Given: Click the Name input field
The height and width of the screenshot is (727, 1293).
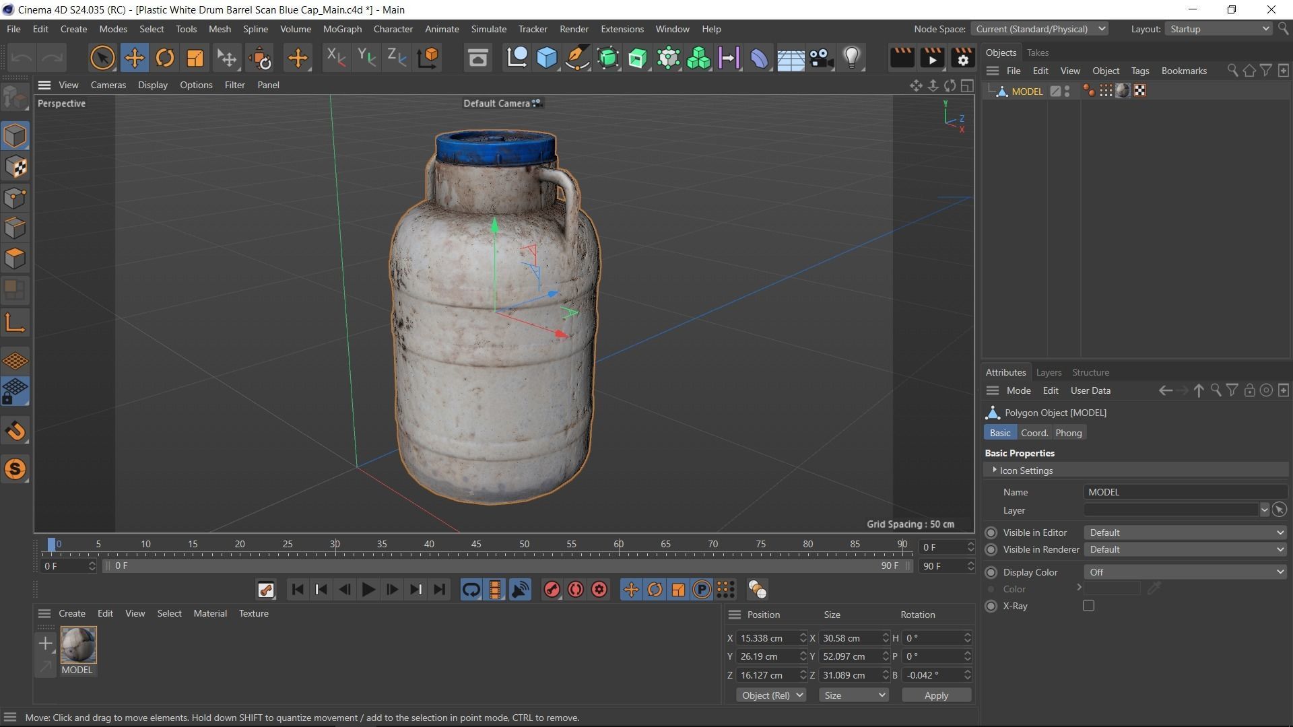Looking at the screenshot, I should 1185,492.
